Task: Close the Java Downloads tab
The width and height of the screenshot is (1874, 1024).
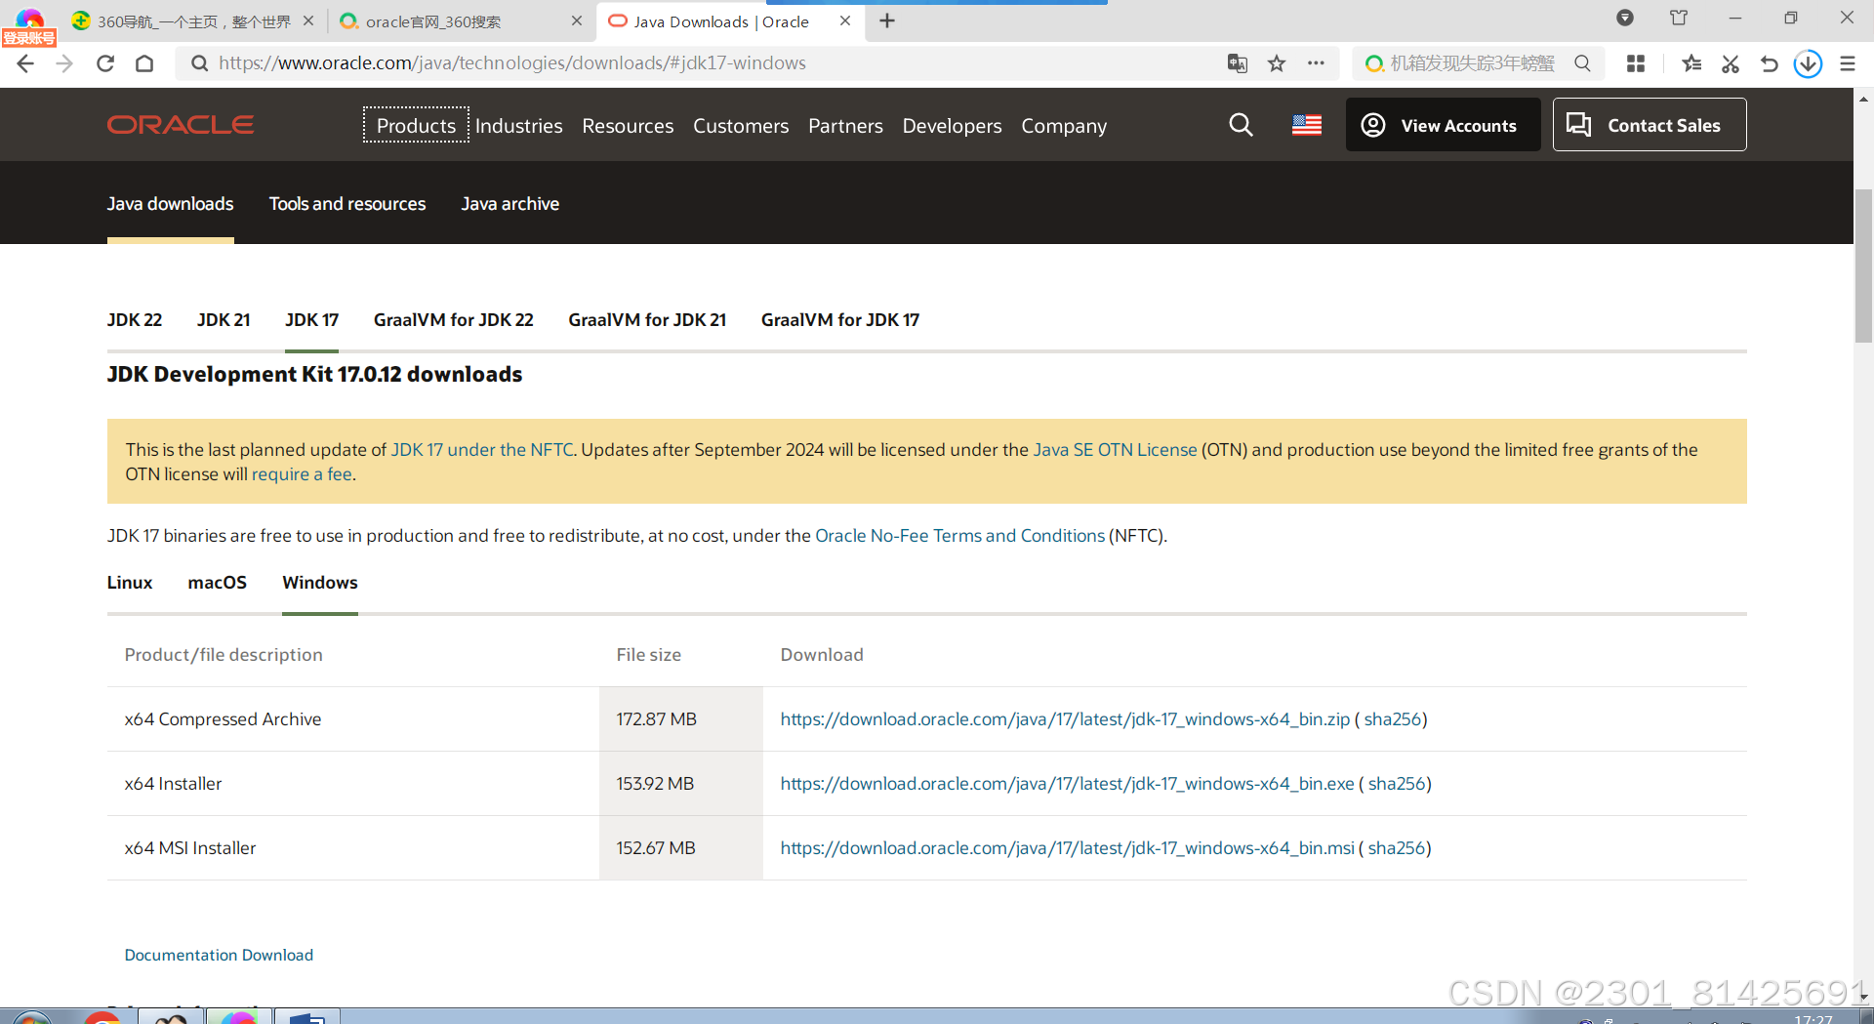Action: click(845, 20)
